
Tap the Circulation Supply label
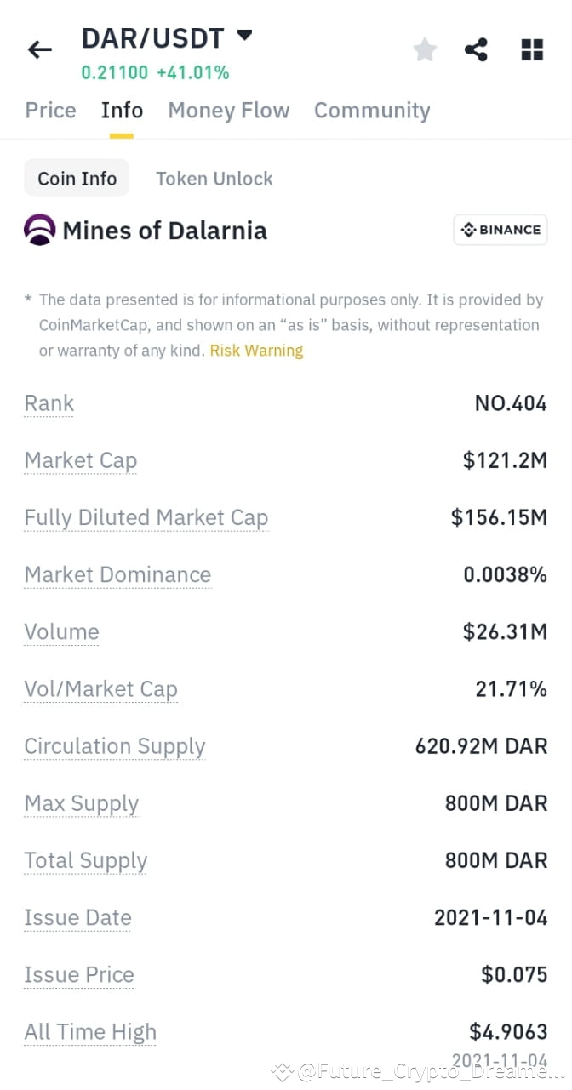(114, 746)
